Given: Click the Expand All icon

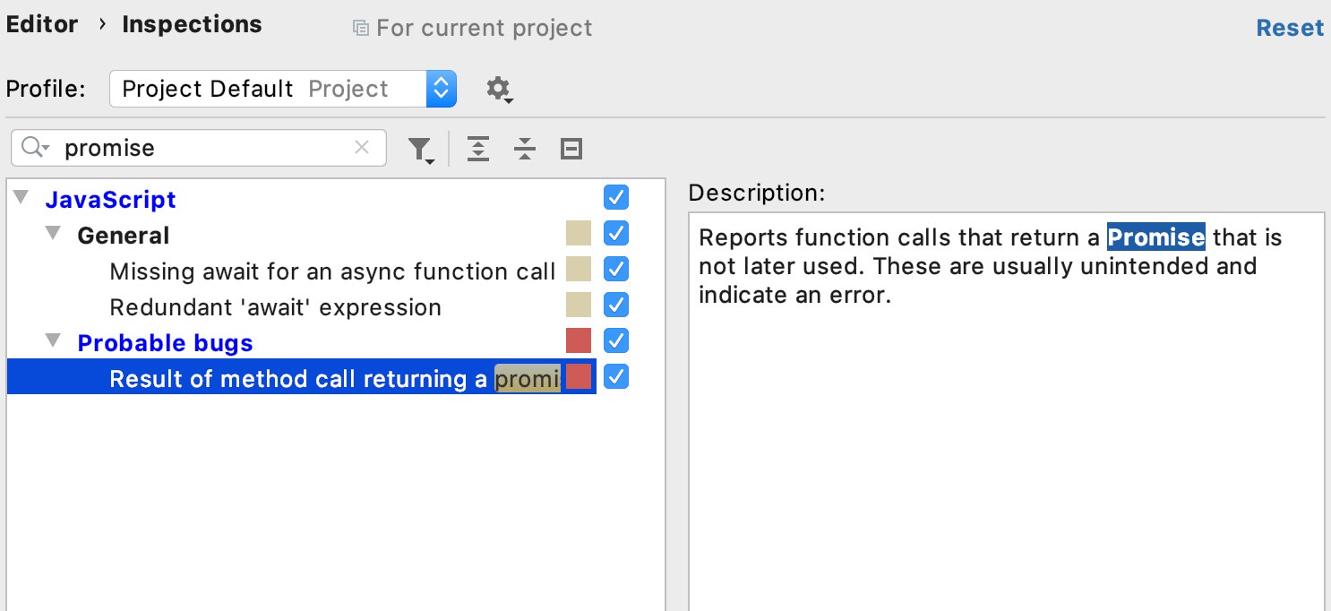Looking at the screenshot, I should tap(479, 149).
